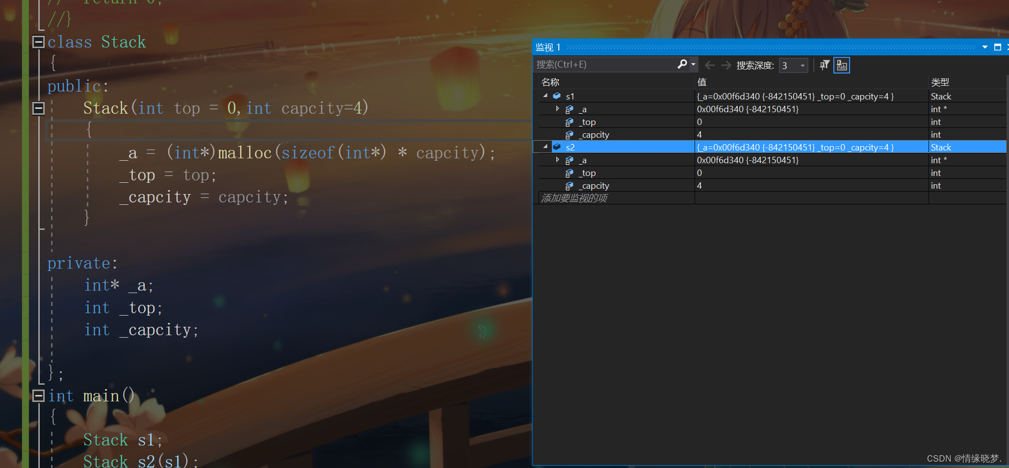Click the s1 object icon
Screen dimensions: 1009x468
point(557,96)
